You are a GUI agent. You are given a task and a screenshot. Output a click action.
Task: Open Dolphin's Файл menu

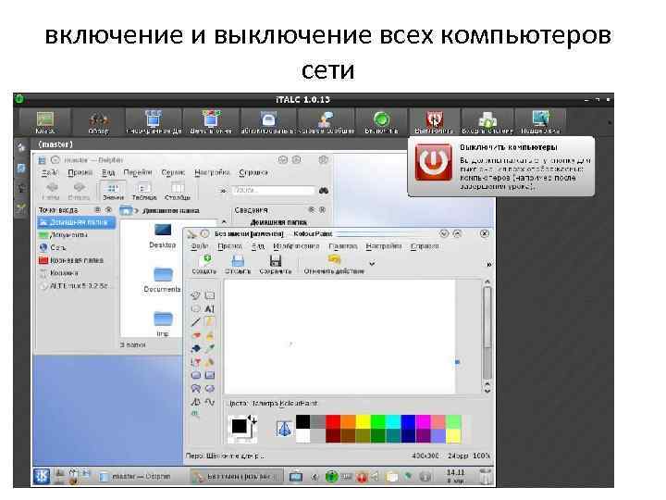pyautogui.click(x=49, y=172)
